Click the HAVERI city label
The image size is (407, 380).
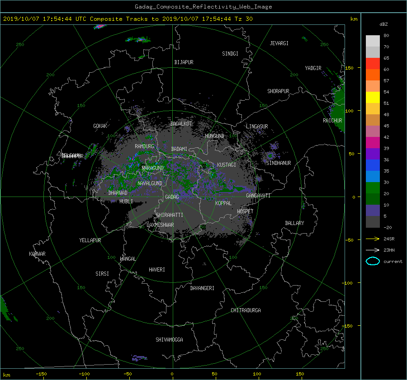coord(157,270)
